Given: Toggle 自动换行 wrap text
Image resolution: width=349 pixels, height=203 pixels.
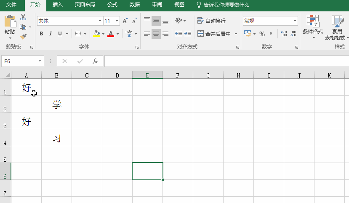Looking at the screenshot, I should (211, 21).
